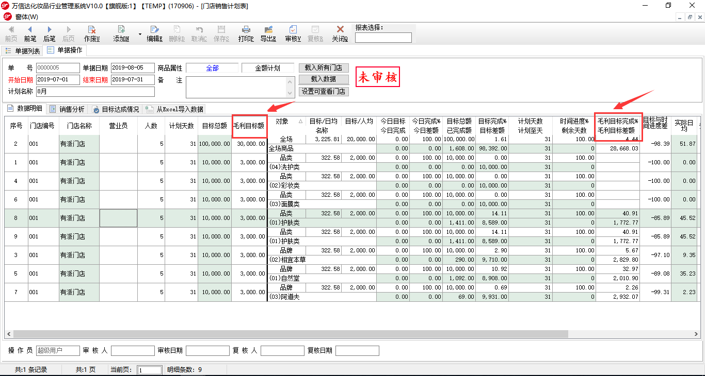The width and height of the screenshot is (705, 376).
Task: Click 载入数据 button
Action: [x=324, y=79]
